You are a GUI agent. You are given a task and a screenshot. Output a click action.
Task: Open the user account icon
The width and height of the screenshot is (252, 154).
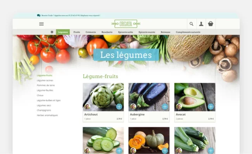[x=201, y=24]
